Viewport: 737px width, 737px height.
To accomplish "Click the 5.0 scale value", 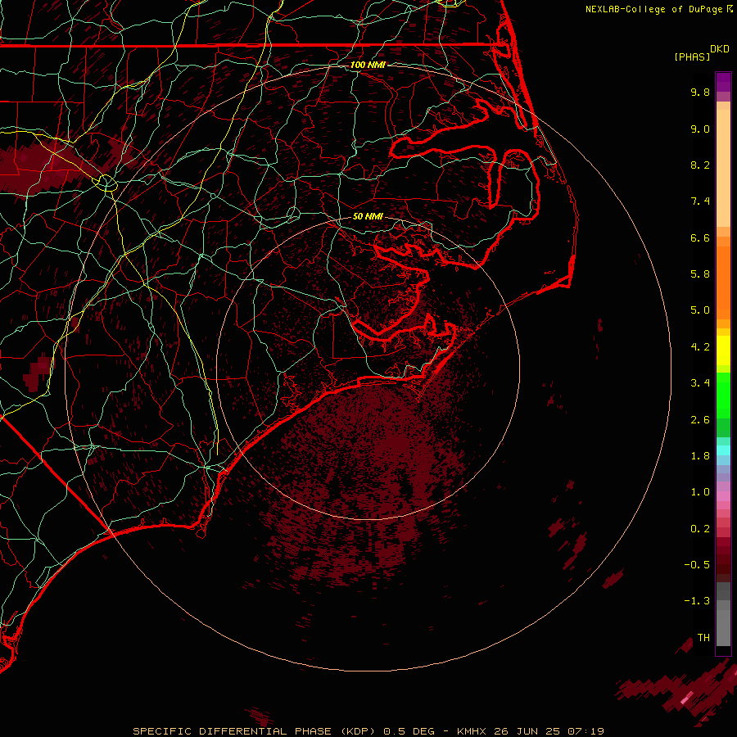I will pos(700,310).
